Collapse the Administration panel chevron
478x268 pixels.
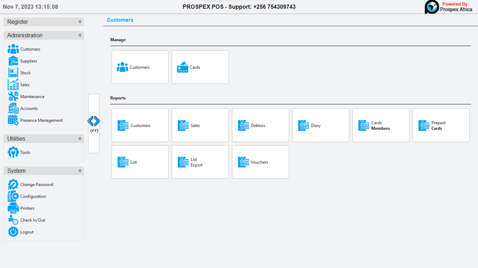coord(80,36)
